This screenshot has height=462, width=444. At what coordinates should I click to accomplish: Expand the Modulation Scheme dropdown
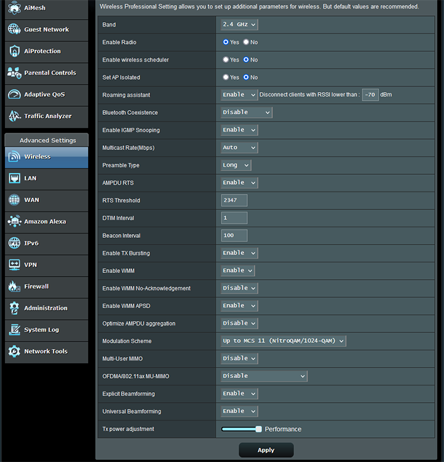point(284,341)
